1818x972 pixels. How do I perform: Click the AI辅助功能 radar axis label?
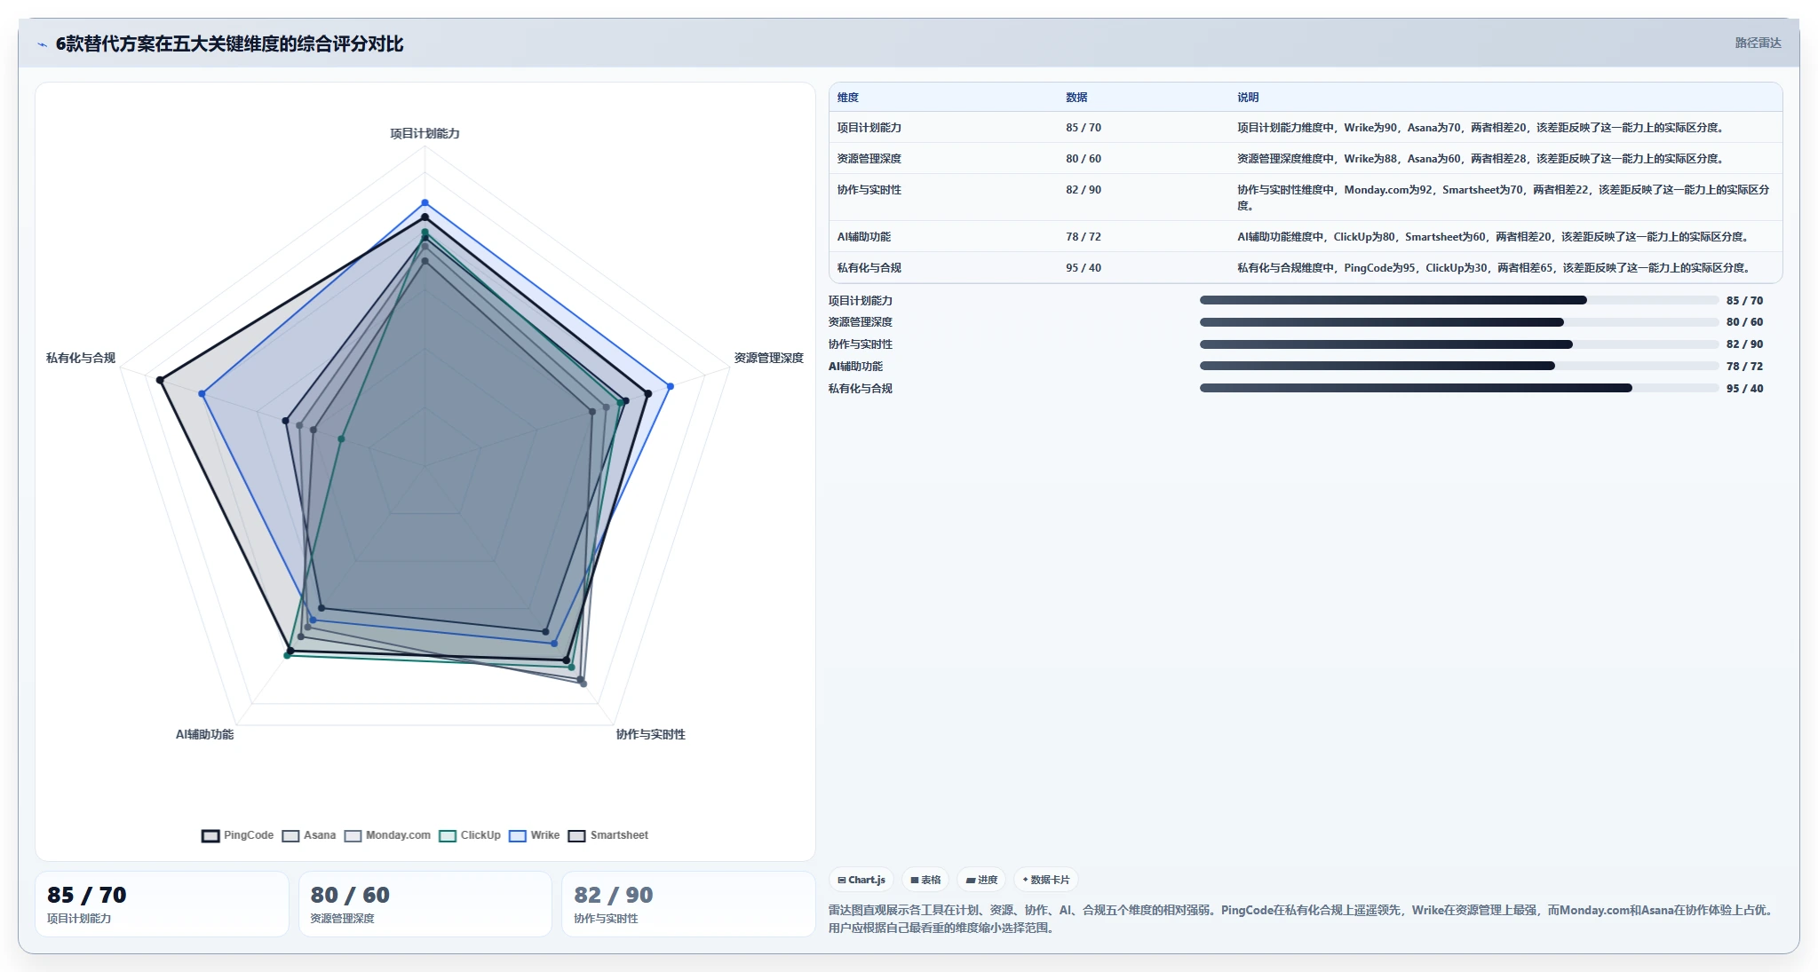[x=204, y=734]
